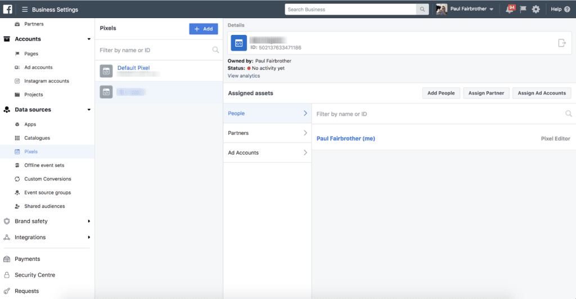
Task: Click the Projects briefcase icon
Action: 17,95
